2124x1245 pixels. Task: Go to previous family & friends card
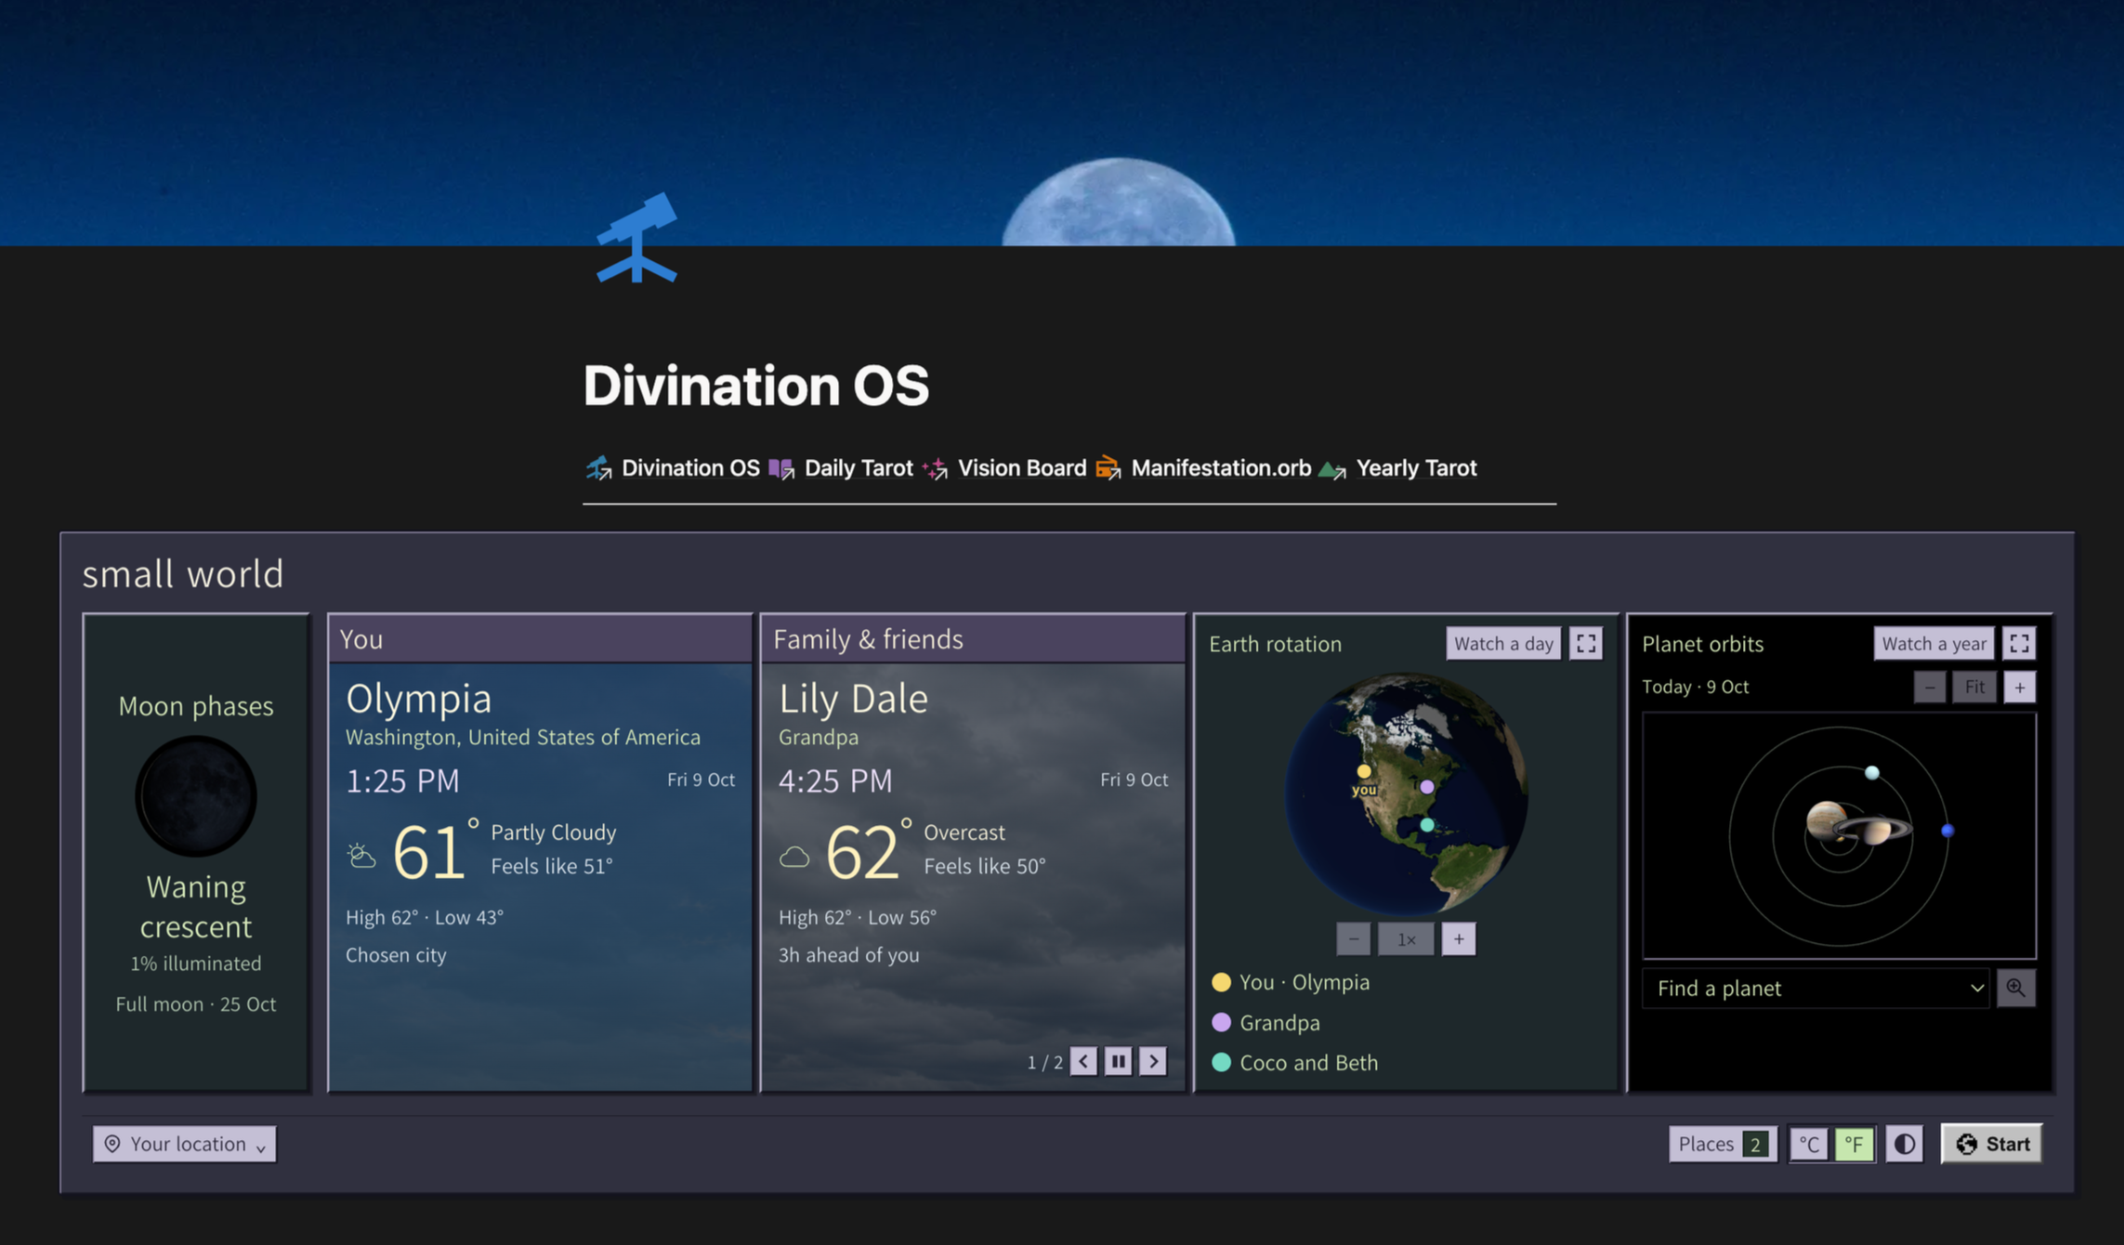[1083, 1061]
